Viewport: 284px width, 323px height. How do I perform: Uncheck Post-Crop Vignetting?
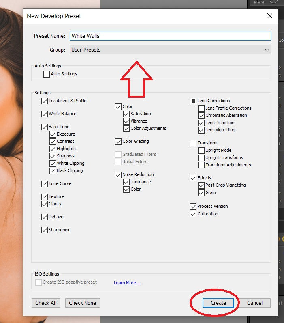[201, 185]
